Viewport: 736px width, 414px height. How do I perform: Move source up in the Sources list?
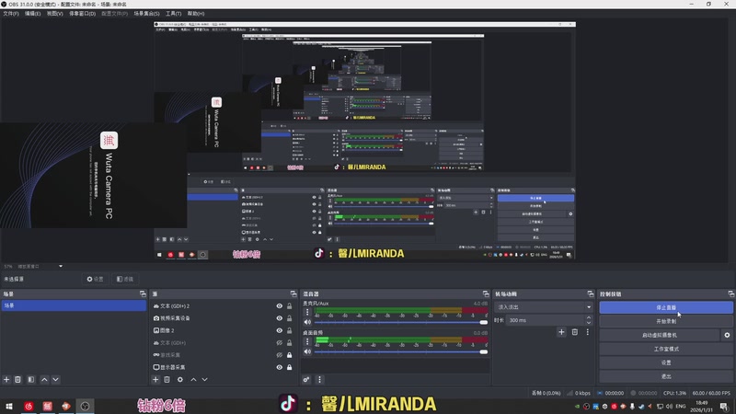pos(193,379)
